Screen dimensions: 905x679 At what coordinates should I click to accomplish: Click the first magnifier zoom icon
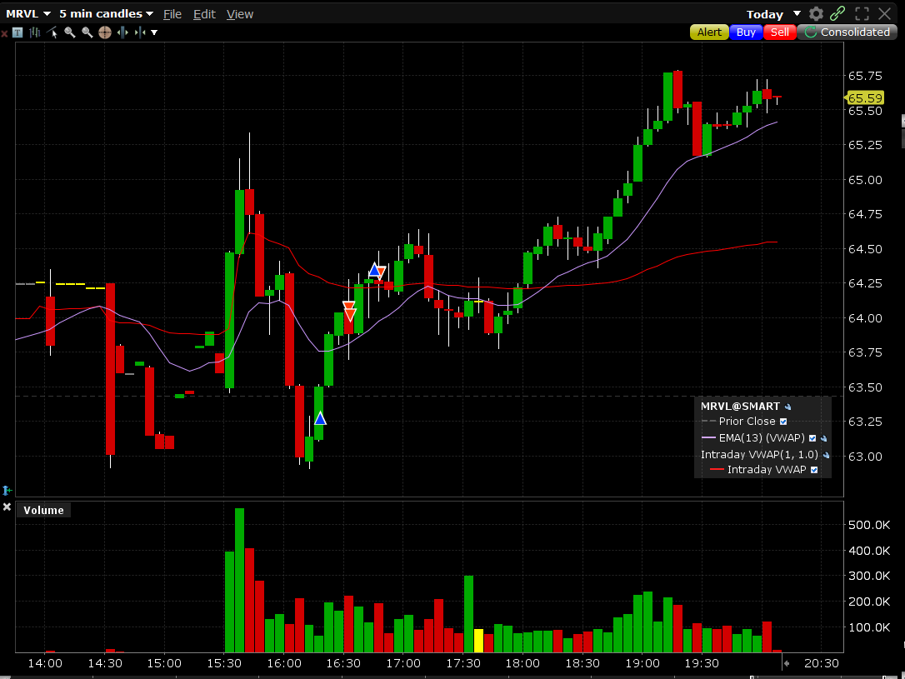pos(70,32)
